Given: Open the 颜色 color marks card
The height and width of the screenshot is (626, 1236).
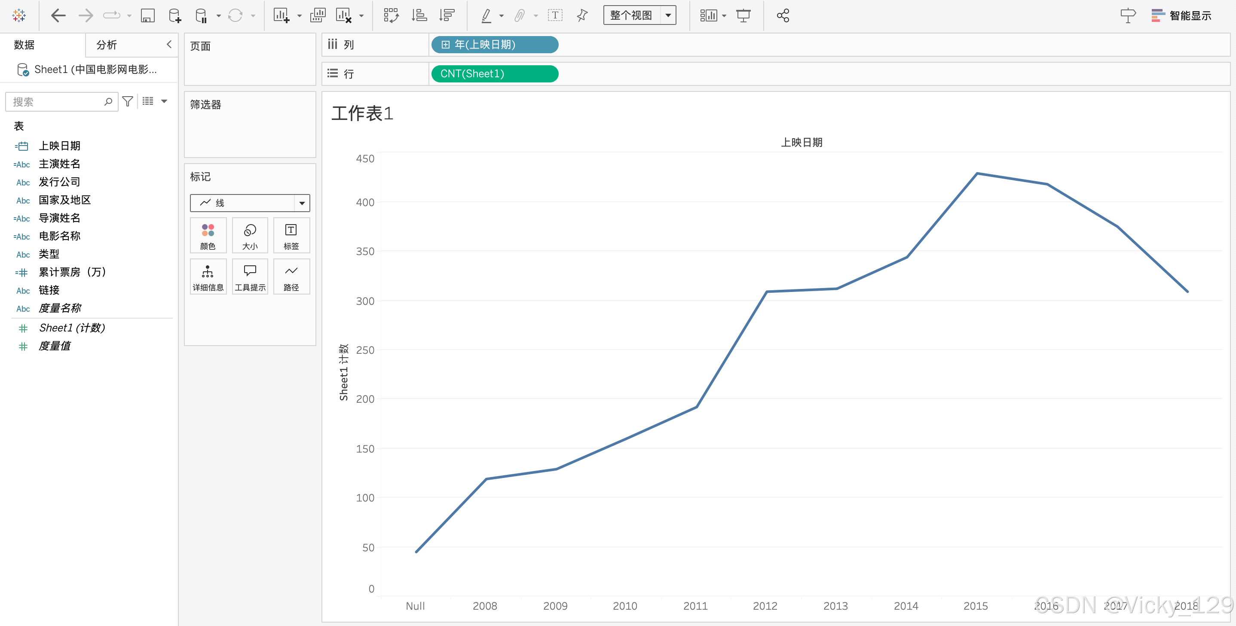Looking at the screenshot, I should [208, 236].
